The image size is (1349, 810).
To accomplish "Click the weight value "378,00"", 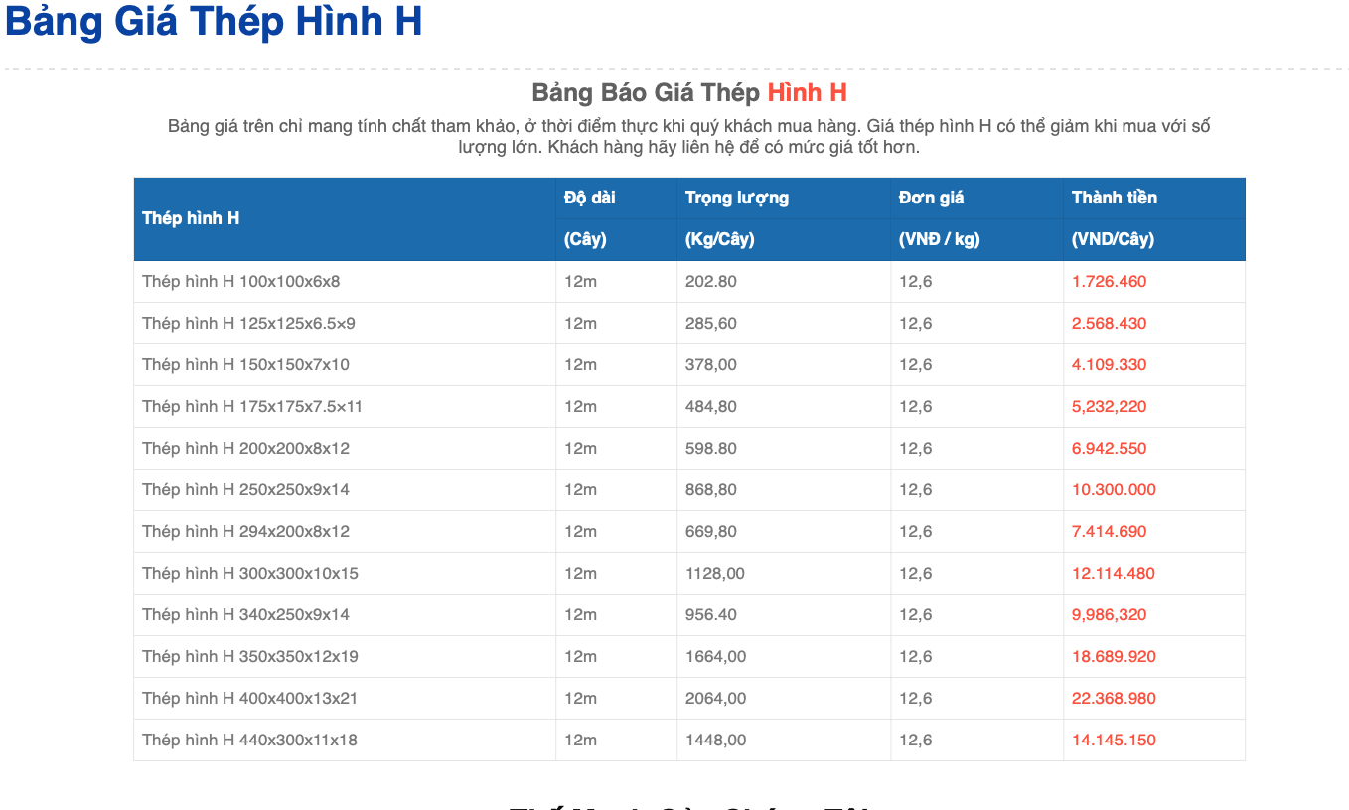I will [711, 365].
